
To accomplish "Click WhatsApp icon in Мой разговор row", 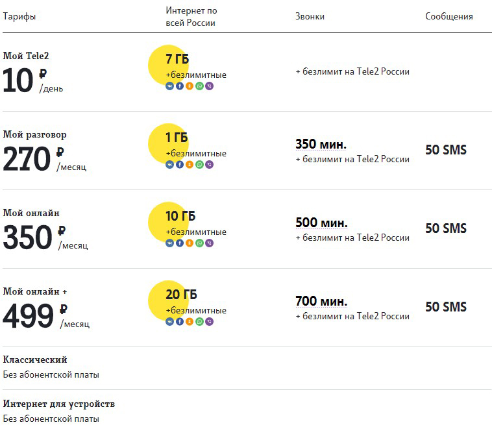I will [199, 164].
